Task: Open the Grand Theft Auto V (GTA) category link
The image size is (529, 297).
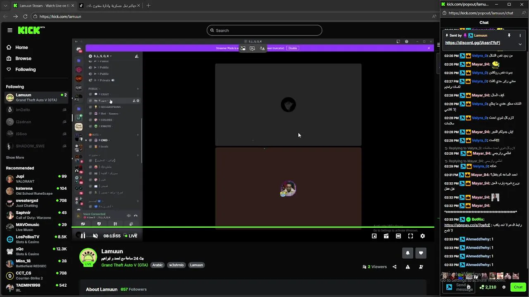Action: click(x=124, y=265)
